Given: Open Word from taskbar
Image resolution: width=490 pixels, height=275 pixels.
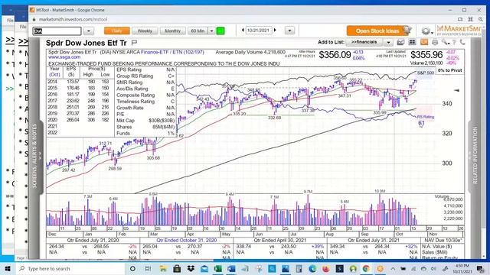Looking at the screenshot, I should (231, 268).
